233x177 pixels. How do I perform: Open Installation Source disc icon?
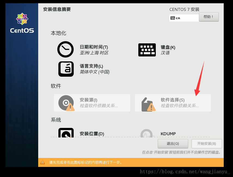[x=66, y=103]
